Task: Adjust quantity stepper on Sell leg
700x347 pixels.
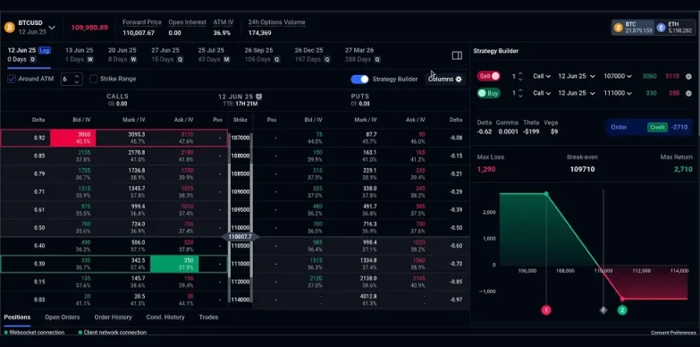Action: tap(519, 76)
